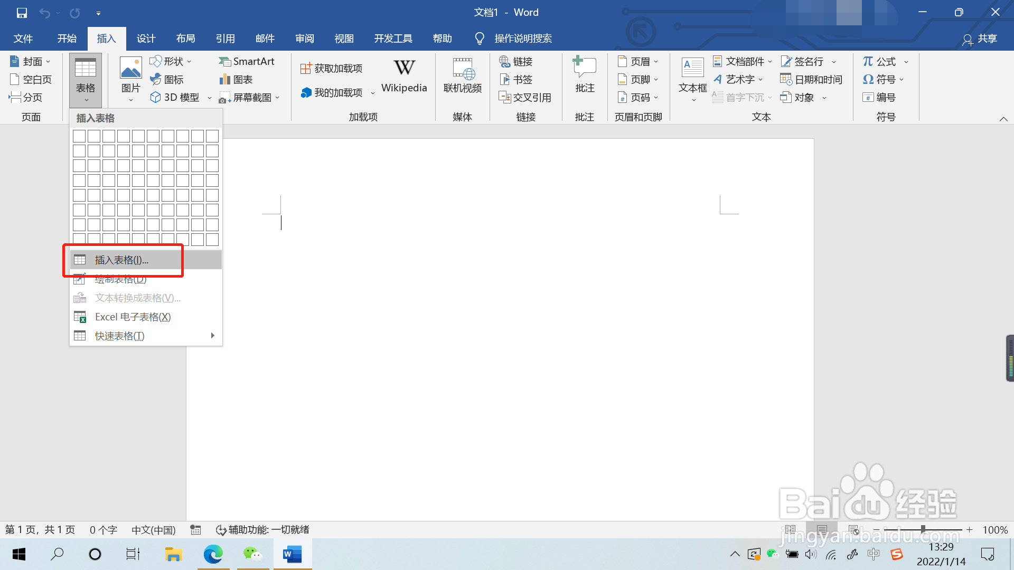Switch to the 布局 layout tab

point(185,39)
